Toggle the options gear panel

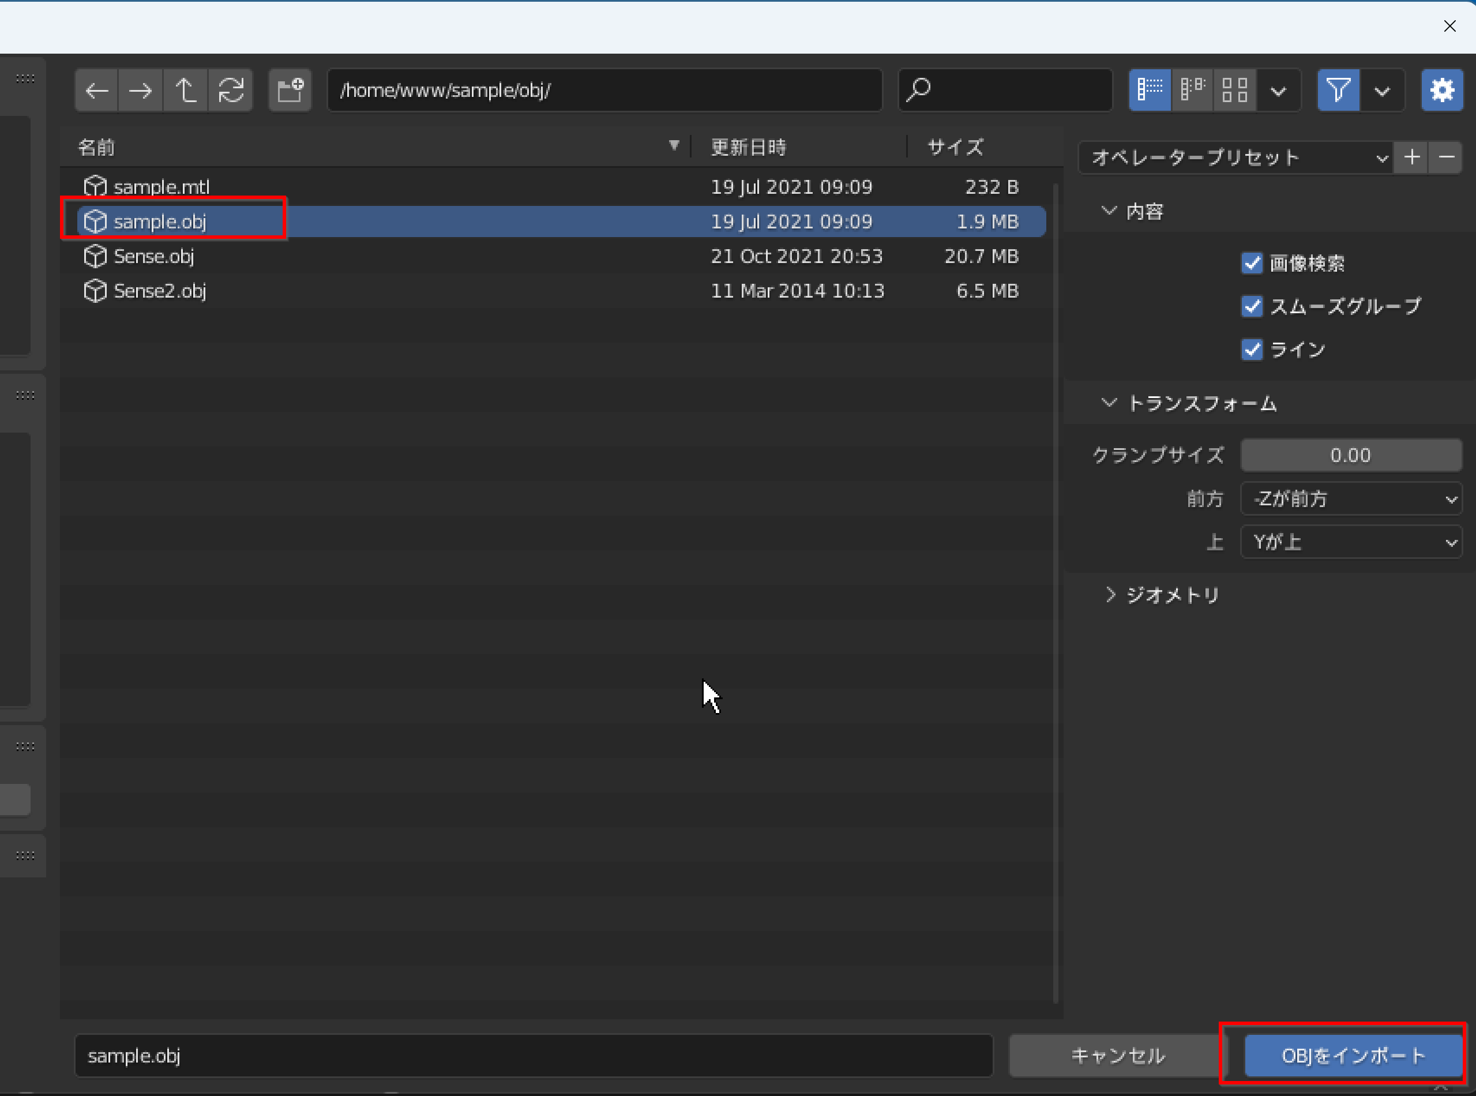[1441, 90]
